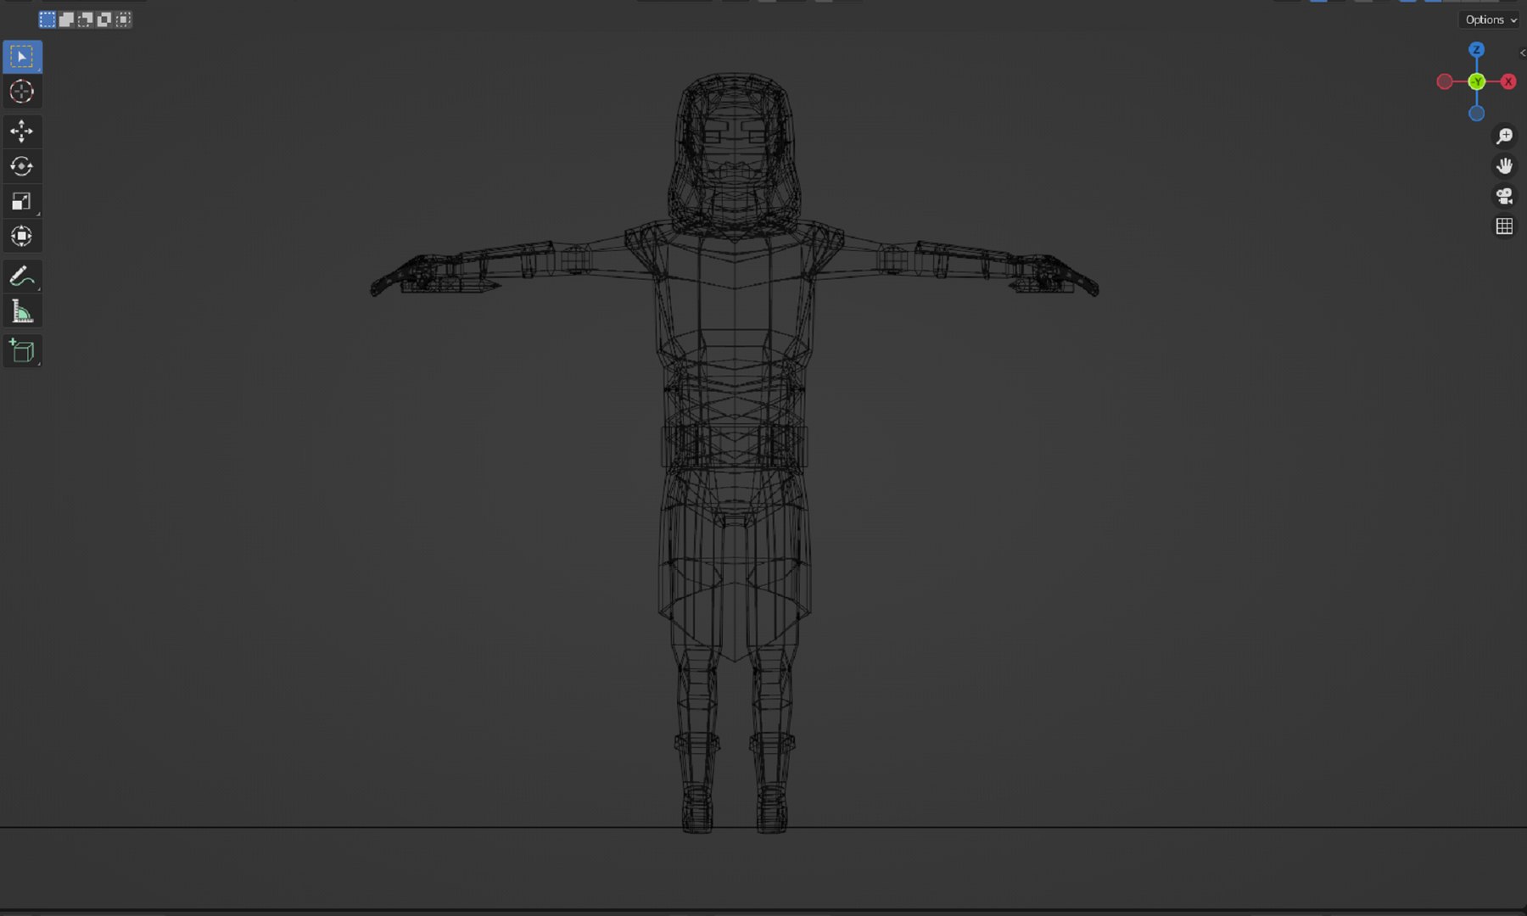This screenshot has width=1527, height=916.
Task: Click the green -Y axis on gizmo
Action: point(1477,82)
